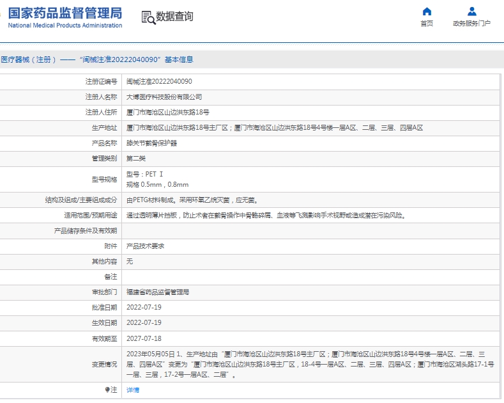The height and width of the screenshot is (403, 504).
Task: Click the 首页 text label
Action: tap(427, 24)
